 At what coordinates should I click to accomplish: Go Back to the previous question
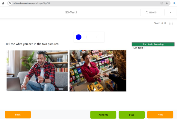coord(18,115)
